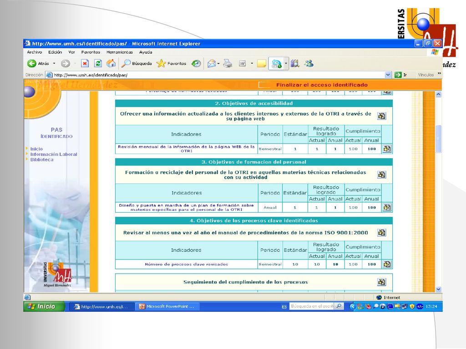466x349 pixels.
Task: Click '4. Objetivos de los procesos clave identificados'
Action: point(254,220)
